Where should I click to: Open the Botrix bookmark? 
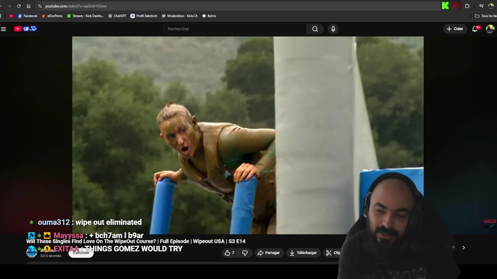click(x=209, y=16)
